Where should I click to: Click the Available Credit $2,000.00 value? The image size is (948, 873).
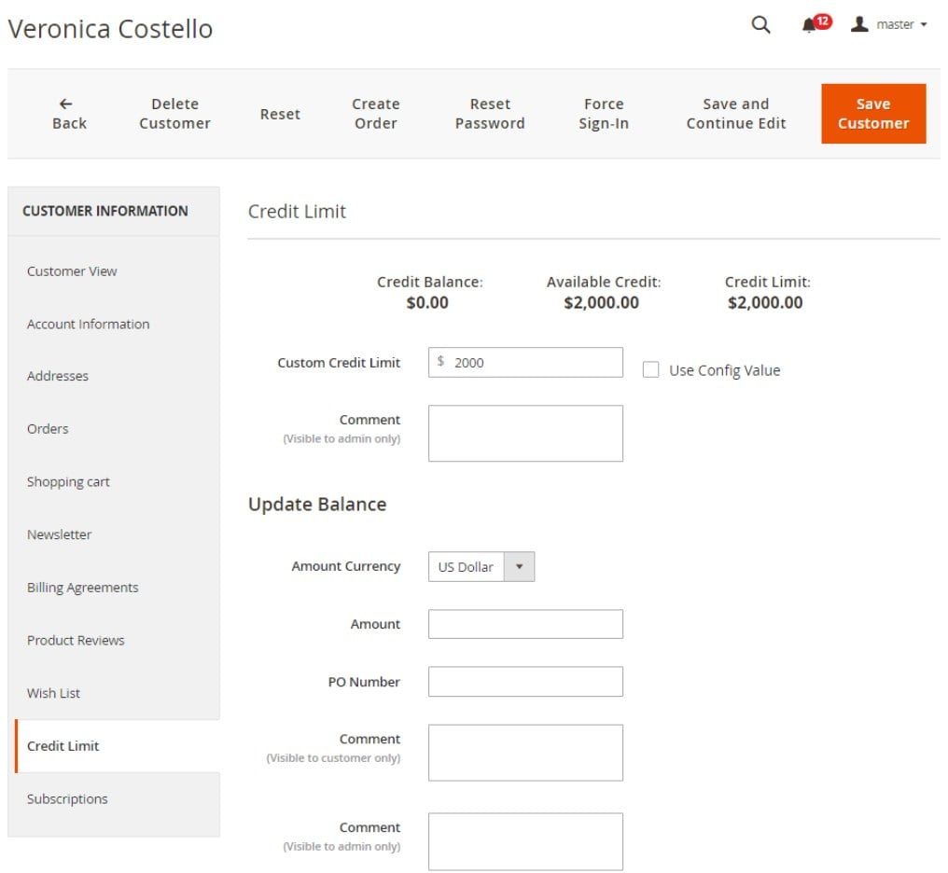pos(602,303)
